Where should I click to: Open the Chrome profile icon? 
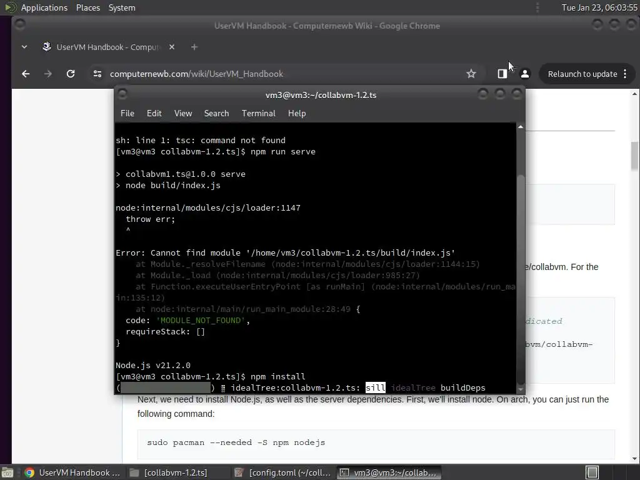tap(525, 74)
